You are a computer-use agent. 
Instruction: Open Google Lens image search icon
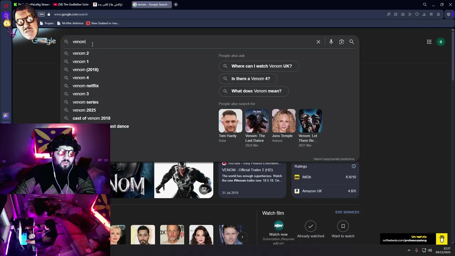[x=341, y=42]
